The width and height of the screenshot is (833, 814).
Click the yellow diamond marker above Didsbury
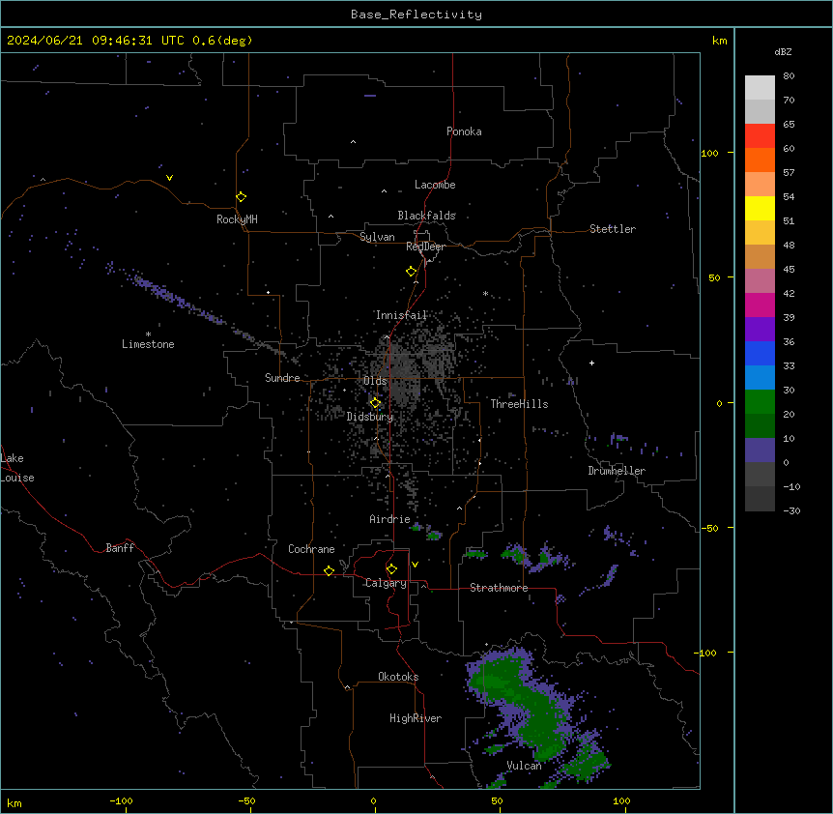coord(376,403)
